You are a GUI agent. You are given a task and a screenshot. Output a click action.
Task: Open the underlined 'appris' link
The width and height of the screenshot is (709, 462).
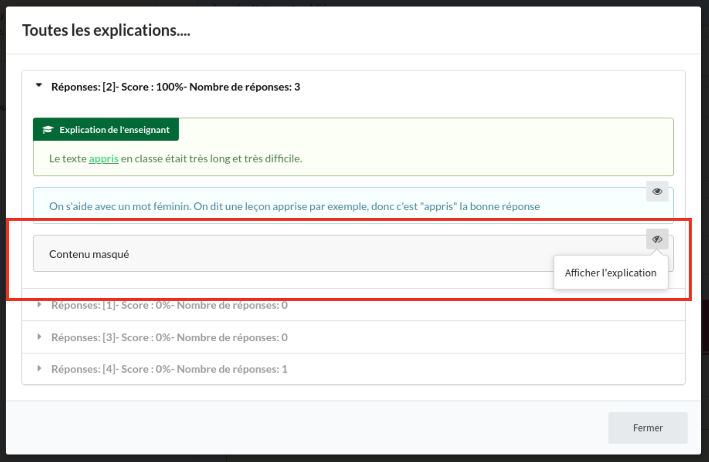[104, 159]
